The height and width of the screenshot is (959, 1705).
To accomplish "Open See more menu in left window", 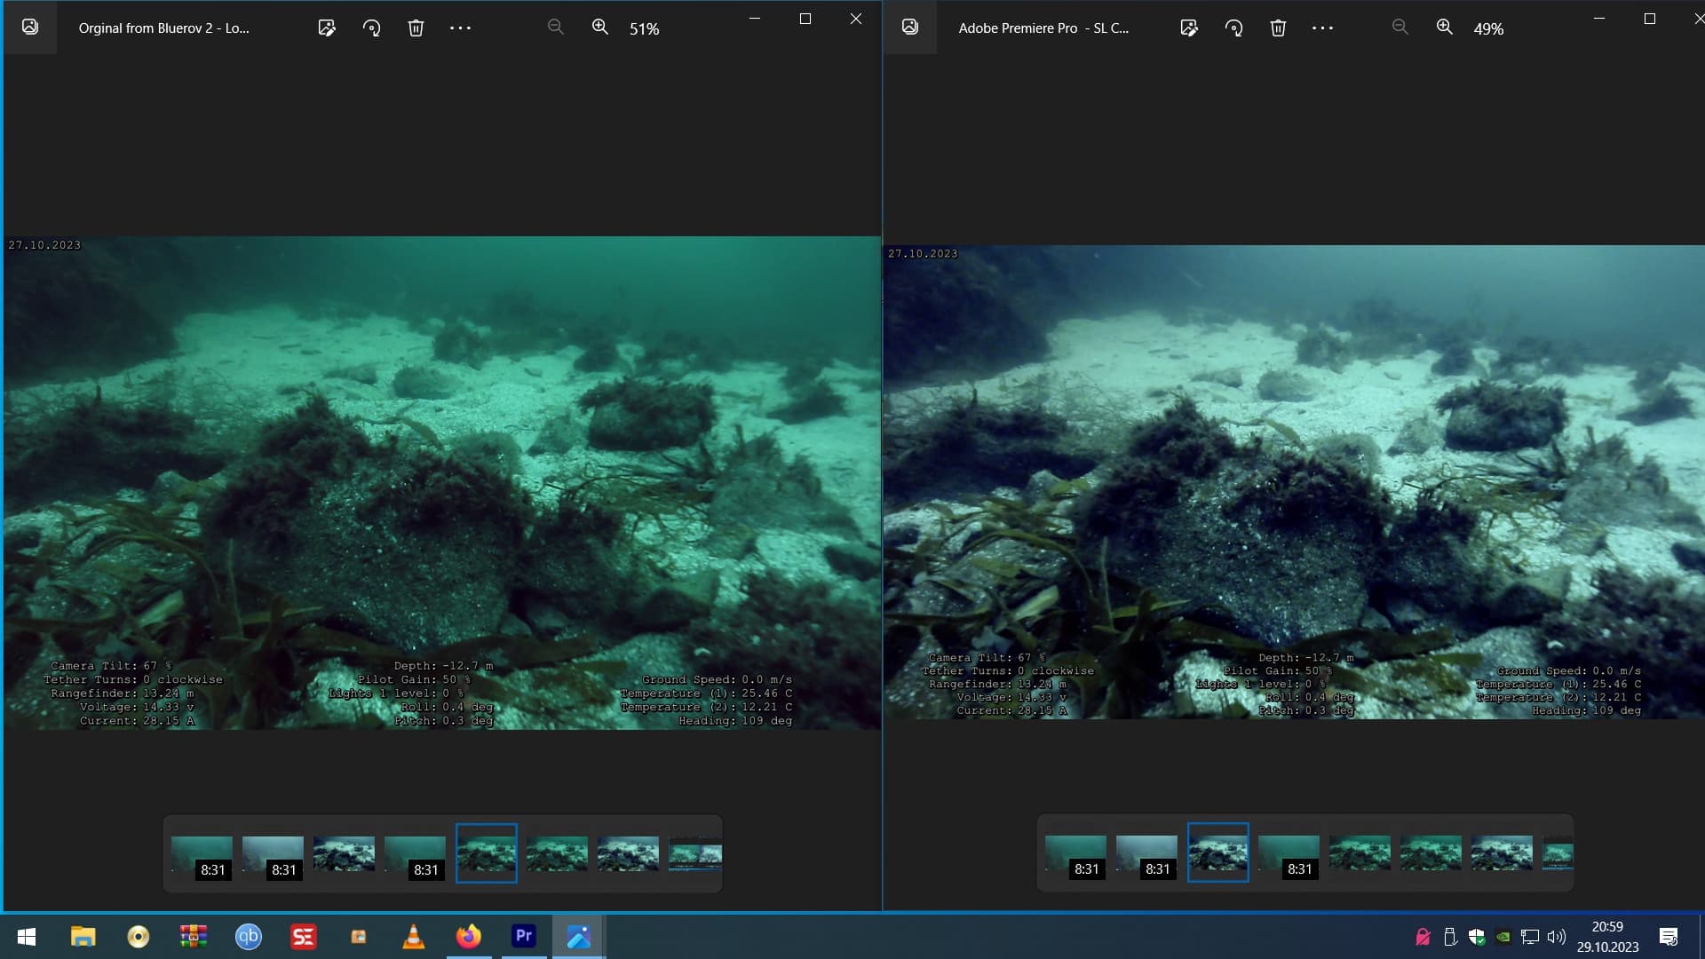I will [x=460, y=28].
